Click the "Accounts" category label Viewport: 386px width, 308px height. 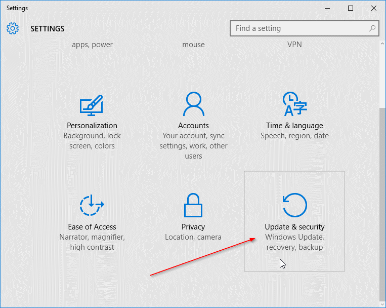click(193, 126)
